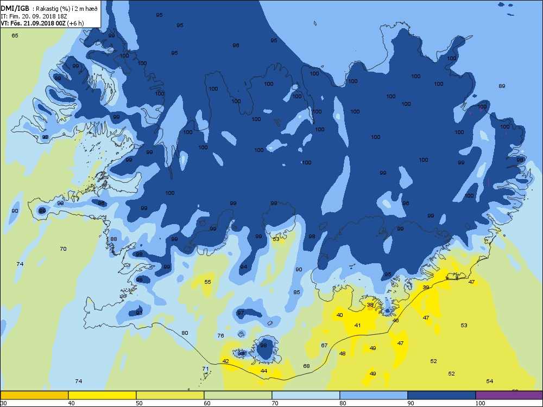Click the purple legend swatch above 100
This screenshot has width=543, height=407.
[509, 395]
